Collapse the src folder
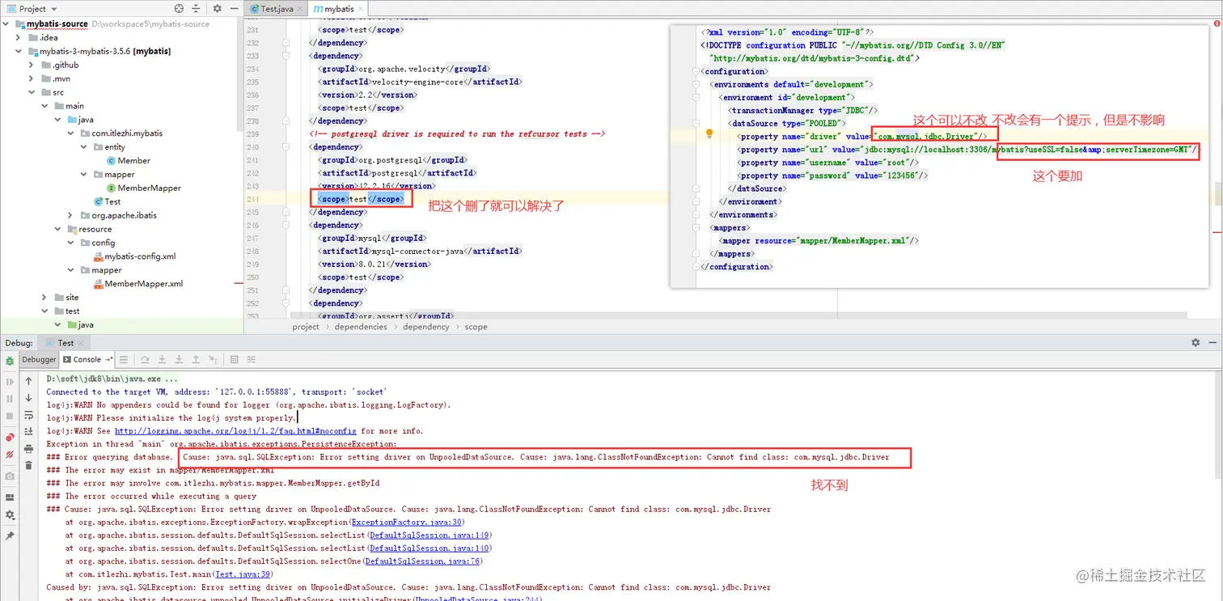The image size is (1223, 601). (32, 92)
